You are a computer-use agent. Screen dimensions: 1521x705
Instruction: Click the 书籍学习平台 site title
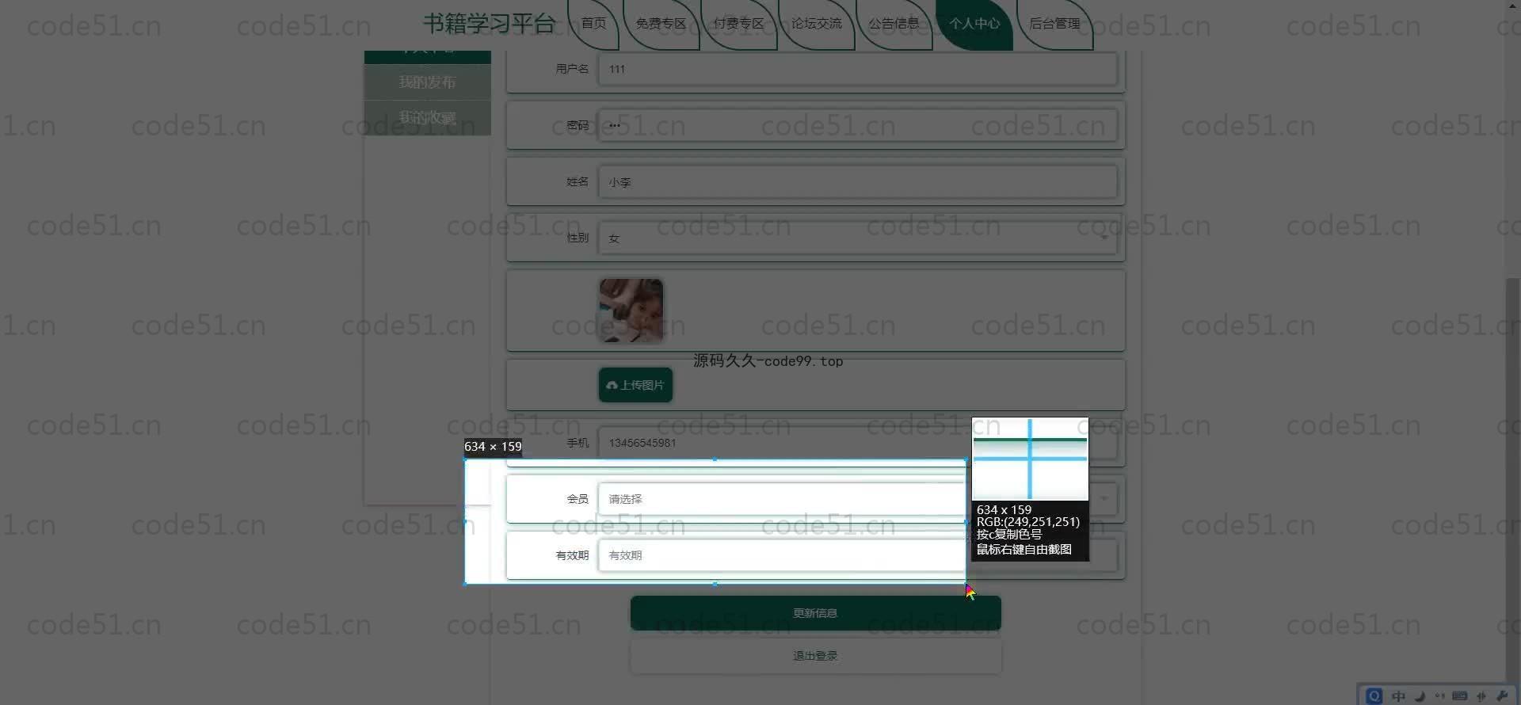[x=489, y=24]
